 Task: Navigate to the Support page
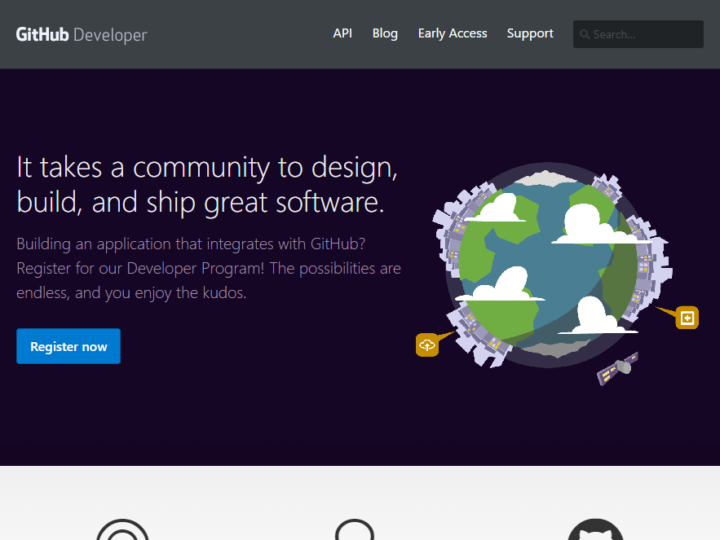point(530,33)
